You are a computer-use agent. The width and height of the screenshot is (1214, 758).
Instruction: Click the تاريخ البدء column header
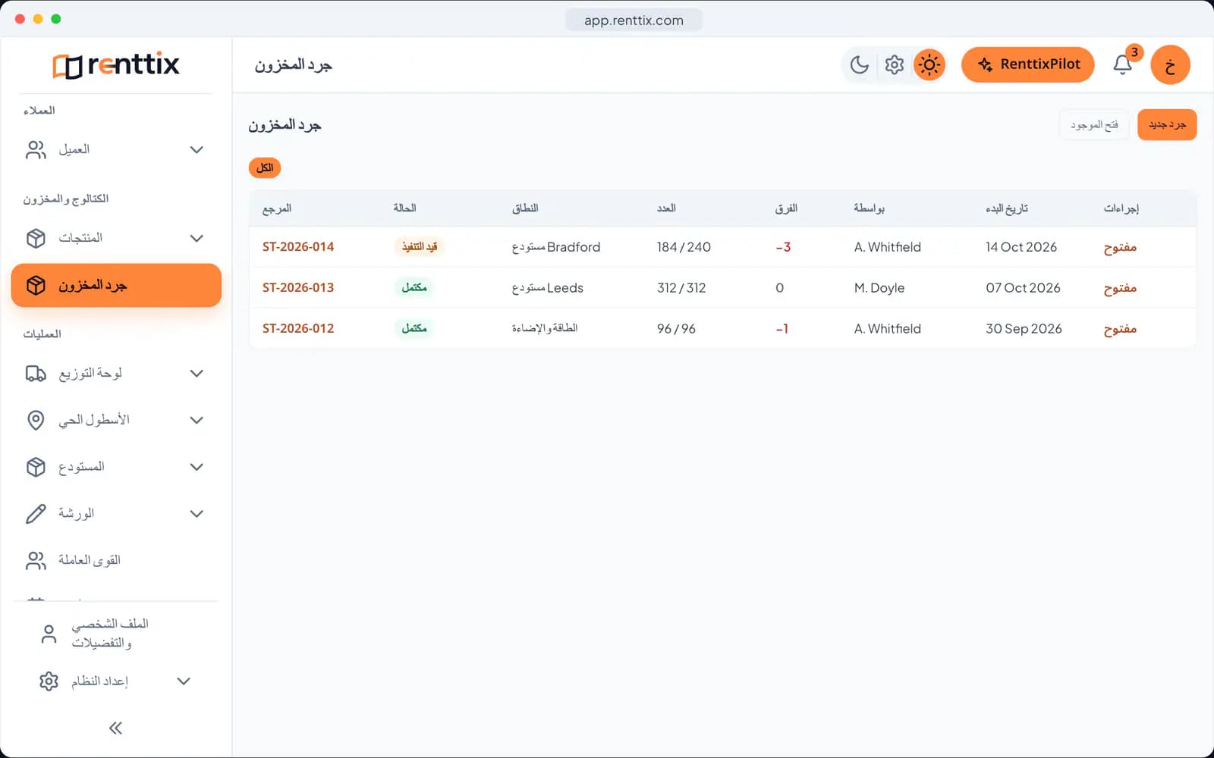pos(1007,208)
